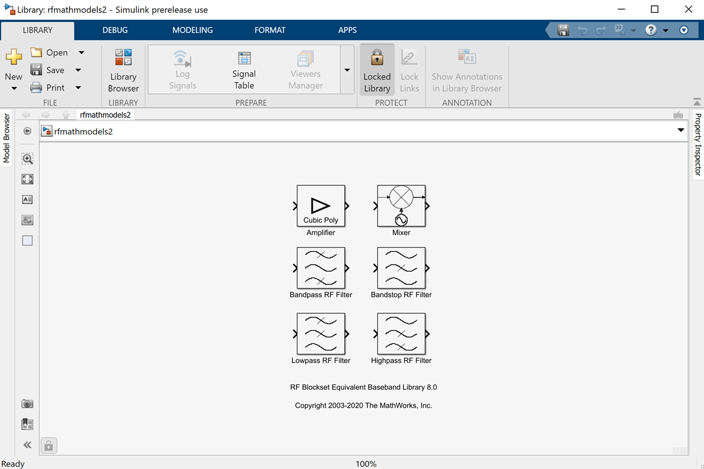Switch to the MODELING ribbon tab
Screen dimensions: 704x469
[192, 30]
